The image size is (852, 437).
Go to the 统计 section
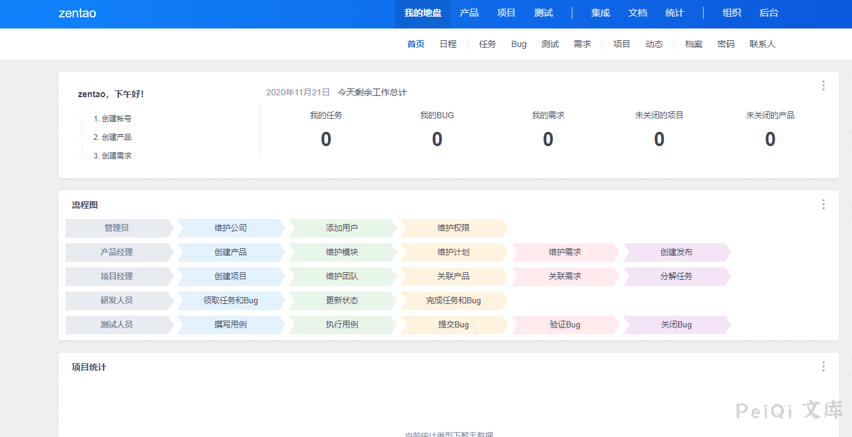click(x=674, y=12)
